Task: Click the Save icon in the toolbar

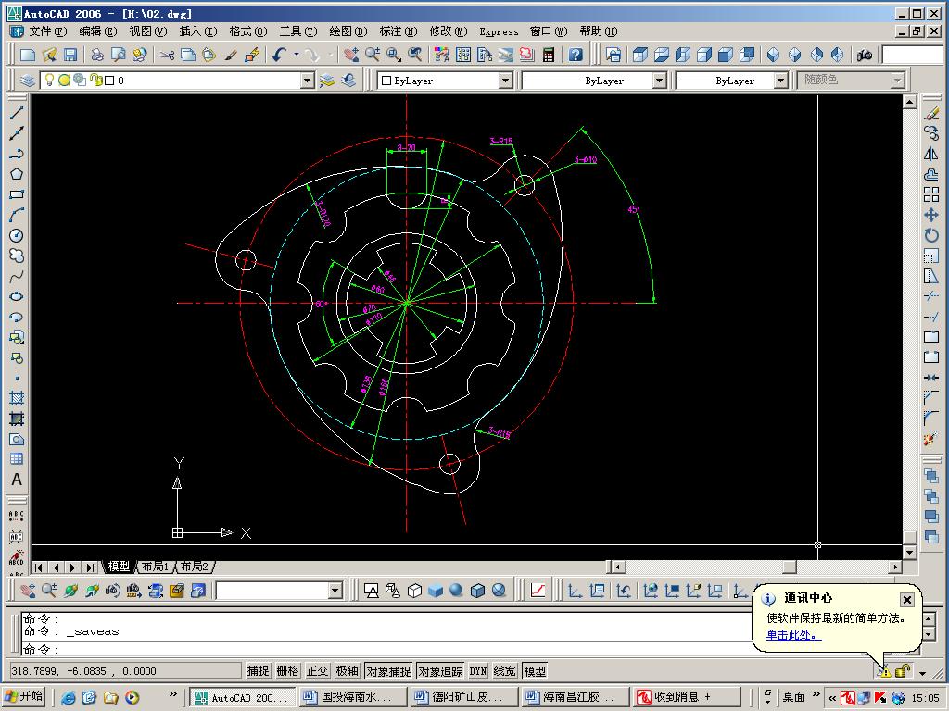Action: 70,56
